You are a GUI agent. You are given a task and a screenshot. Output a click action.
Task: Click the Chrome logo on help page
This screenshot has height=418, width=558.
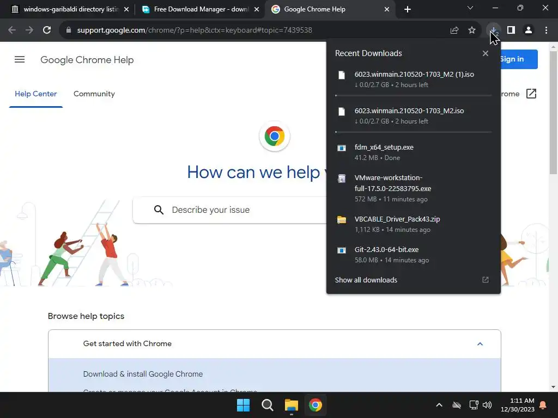275,136
